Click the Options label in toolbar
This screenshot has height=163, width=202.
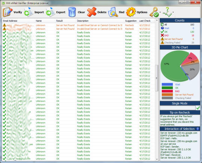[x=142, y=12]
